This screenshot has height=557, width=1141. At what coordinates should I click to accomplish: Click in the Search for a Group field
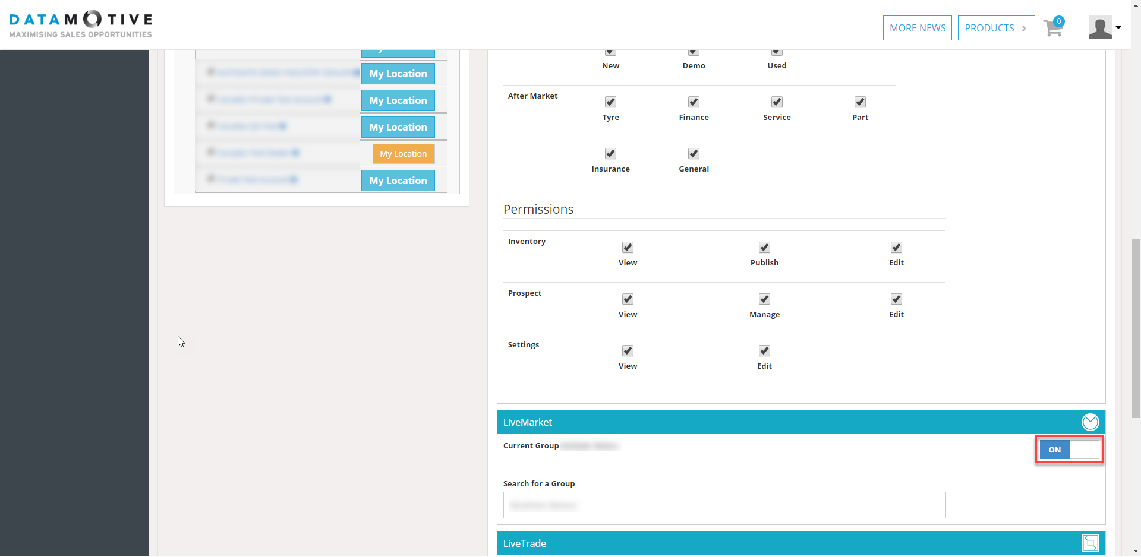[x=724, y=505]
